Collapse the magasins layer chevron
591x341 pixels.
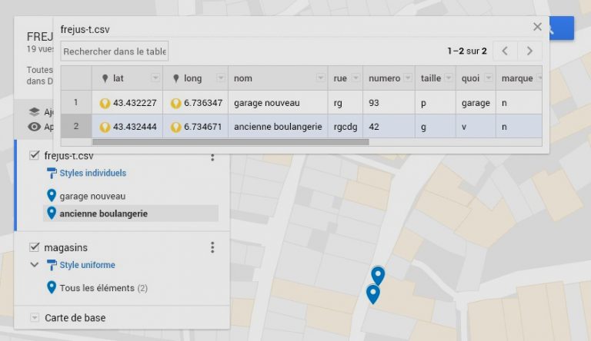[35, 265]
